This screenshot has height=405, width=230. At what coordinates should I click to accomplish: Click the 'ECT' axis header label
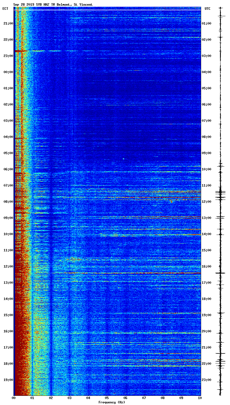[5, 9]
